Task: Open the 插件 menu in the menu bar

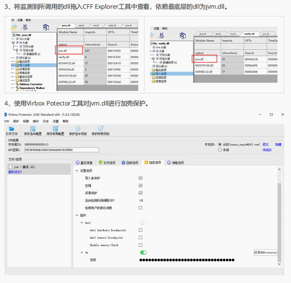Action: [x=36, y=121]
